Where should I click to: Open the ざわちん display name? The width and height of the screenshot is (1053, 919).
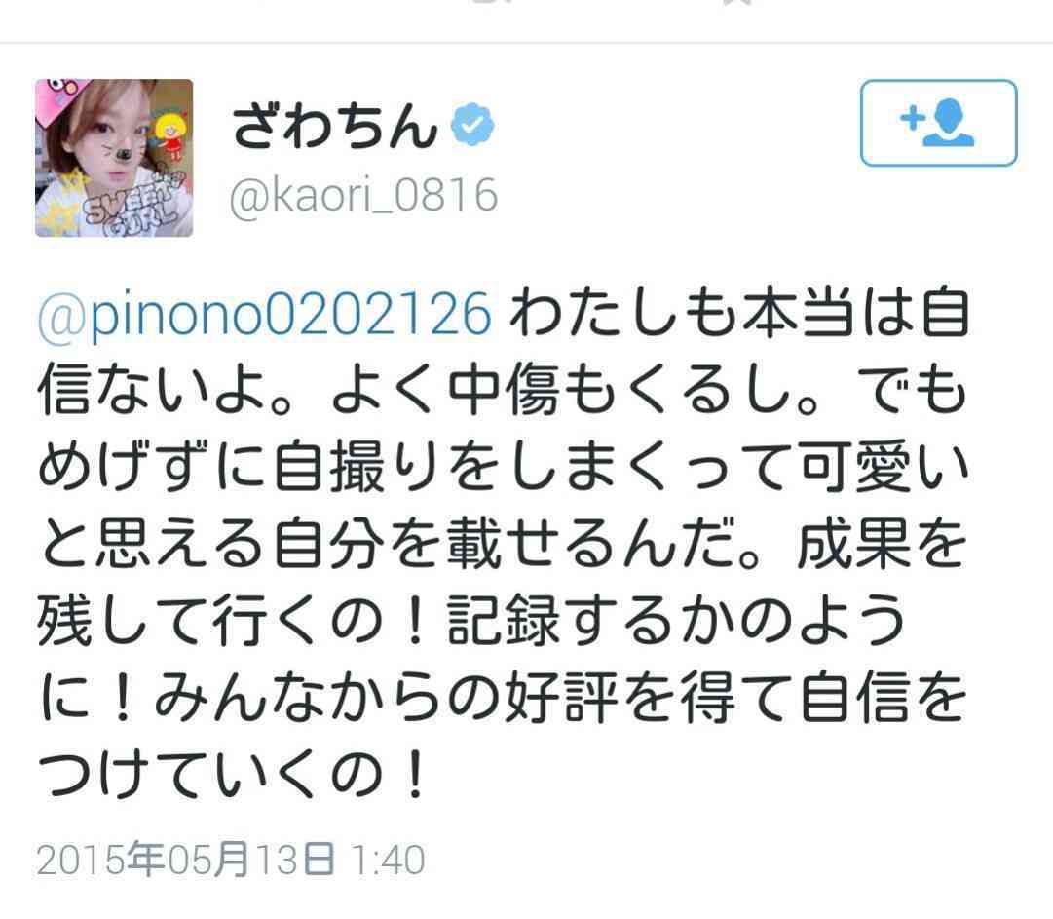tap(335, 127)
